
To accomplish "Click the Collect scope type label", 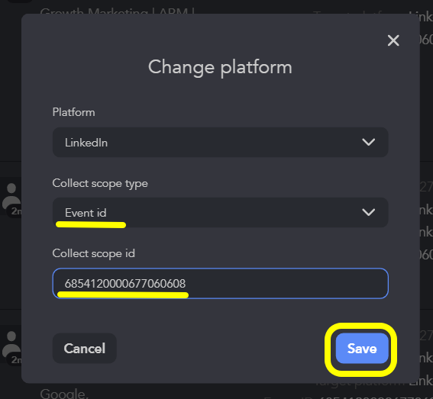I will [100, 184].
